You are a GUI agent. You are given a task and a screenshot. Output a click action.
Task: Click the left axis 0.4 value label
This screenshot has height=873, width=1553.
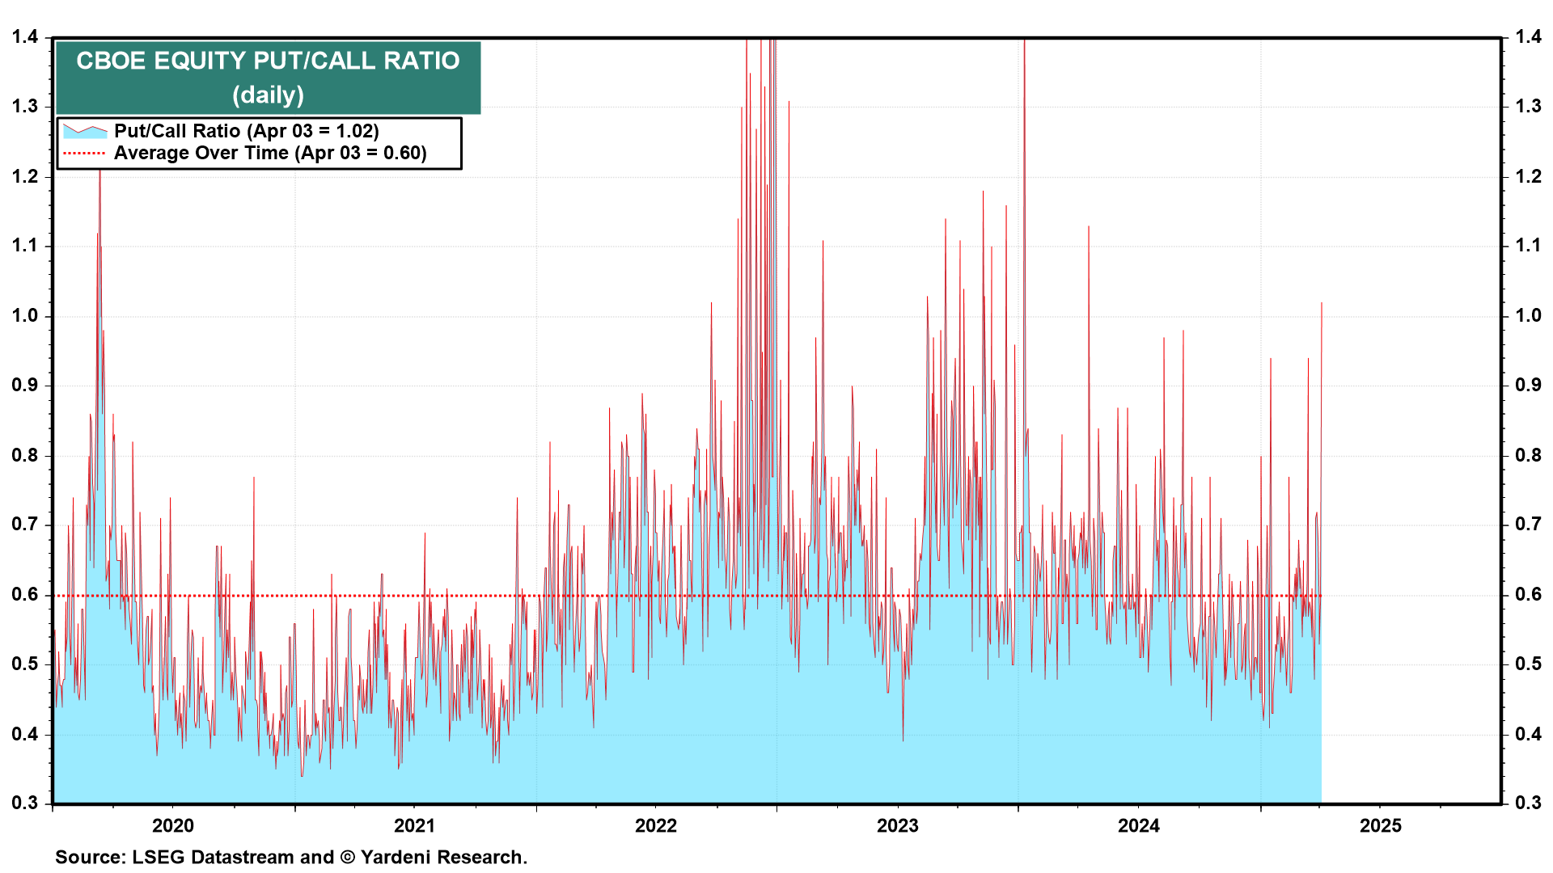[x=24, y=734]
